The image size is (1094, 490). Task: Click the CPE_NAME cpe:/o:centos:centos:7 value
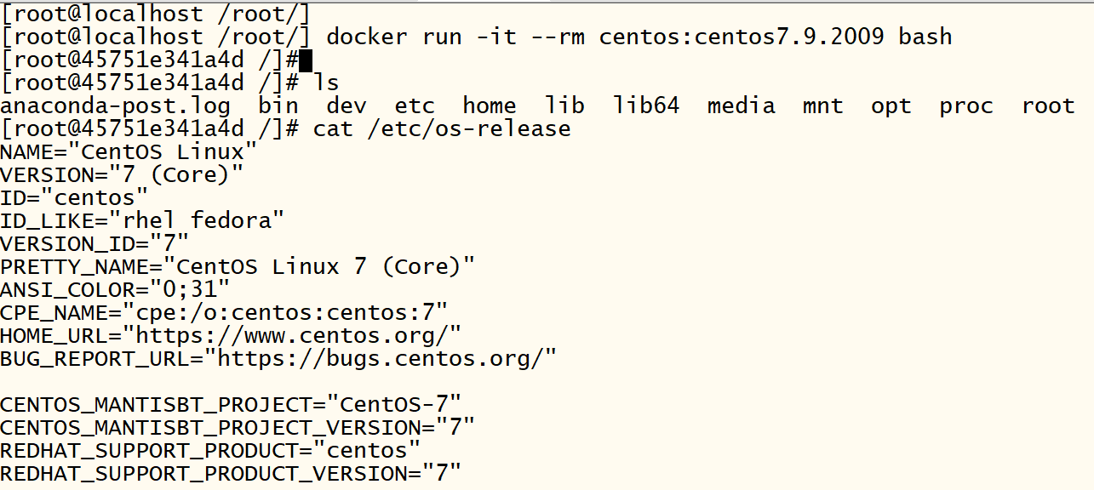pos(284,312)
